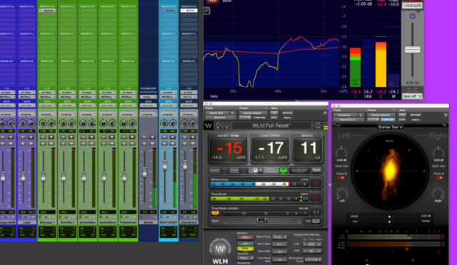Open the Sync off dropdown

pyautogui.click(x=412, y=96)
